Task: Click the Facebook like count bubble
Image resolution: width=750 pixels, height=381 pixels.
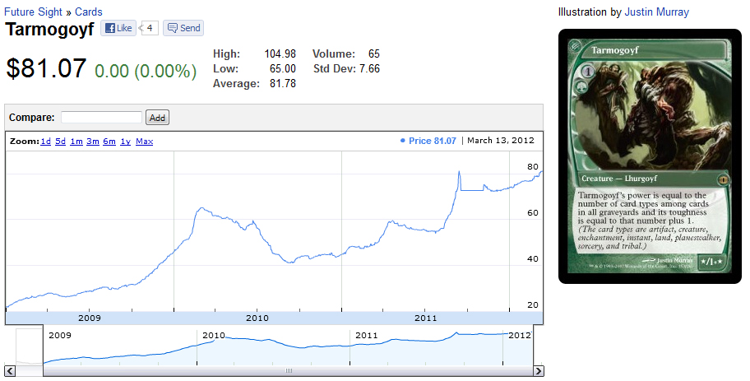Action: [149, 28]
